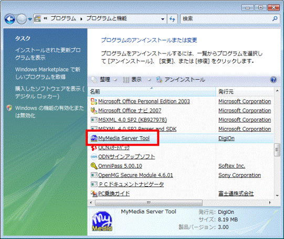Screen dimensions: 284x239
Task: Open Windows Marketplace で新しいプログラムを取得 link
Action: 48,73
